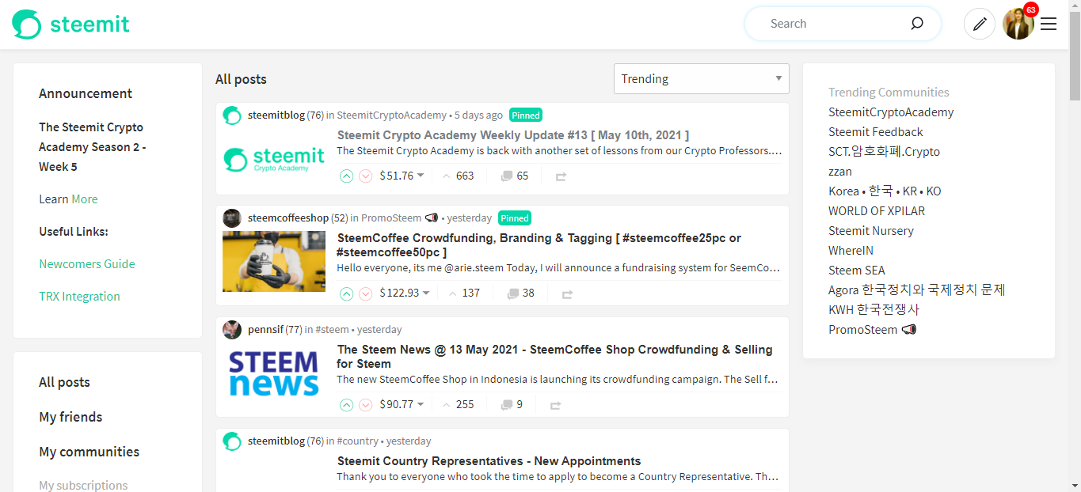This screenshot has height=492, width=1081.
Task: Select My communities in sidebar
Action: (89, 452)
